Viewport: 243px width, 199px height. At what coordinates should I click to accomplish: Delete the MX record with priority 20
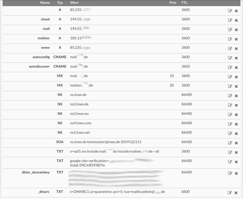coord(236,86)
